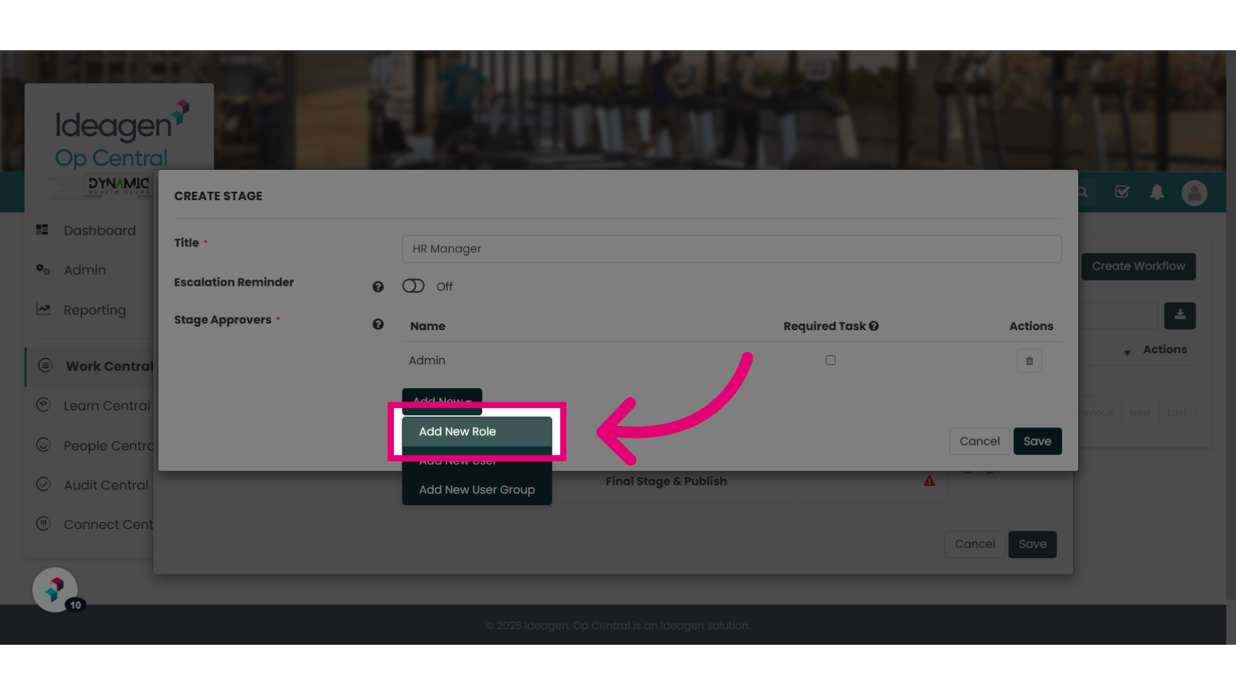Screen dimensions: 1236x695
Task: Check Required Task box for Admin
Action: point(830,360)
